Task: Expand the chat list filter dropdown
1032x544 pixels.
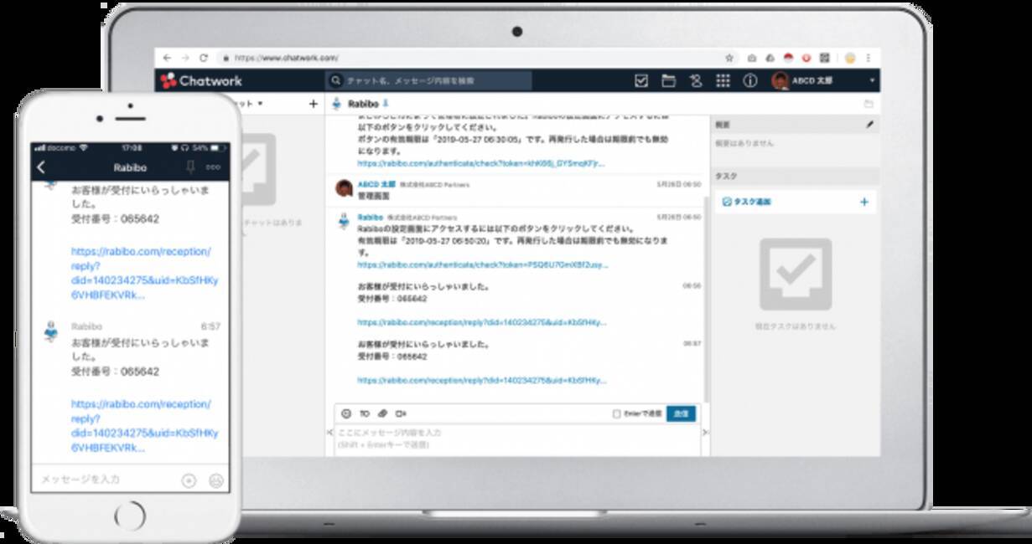Action: 260,104
